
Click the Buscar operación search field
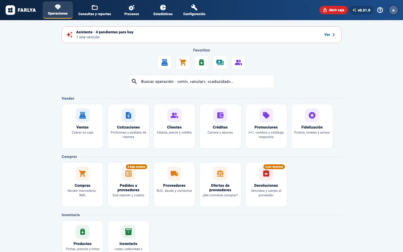[201, 81]
